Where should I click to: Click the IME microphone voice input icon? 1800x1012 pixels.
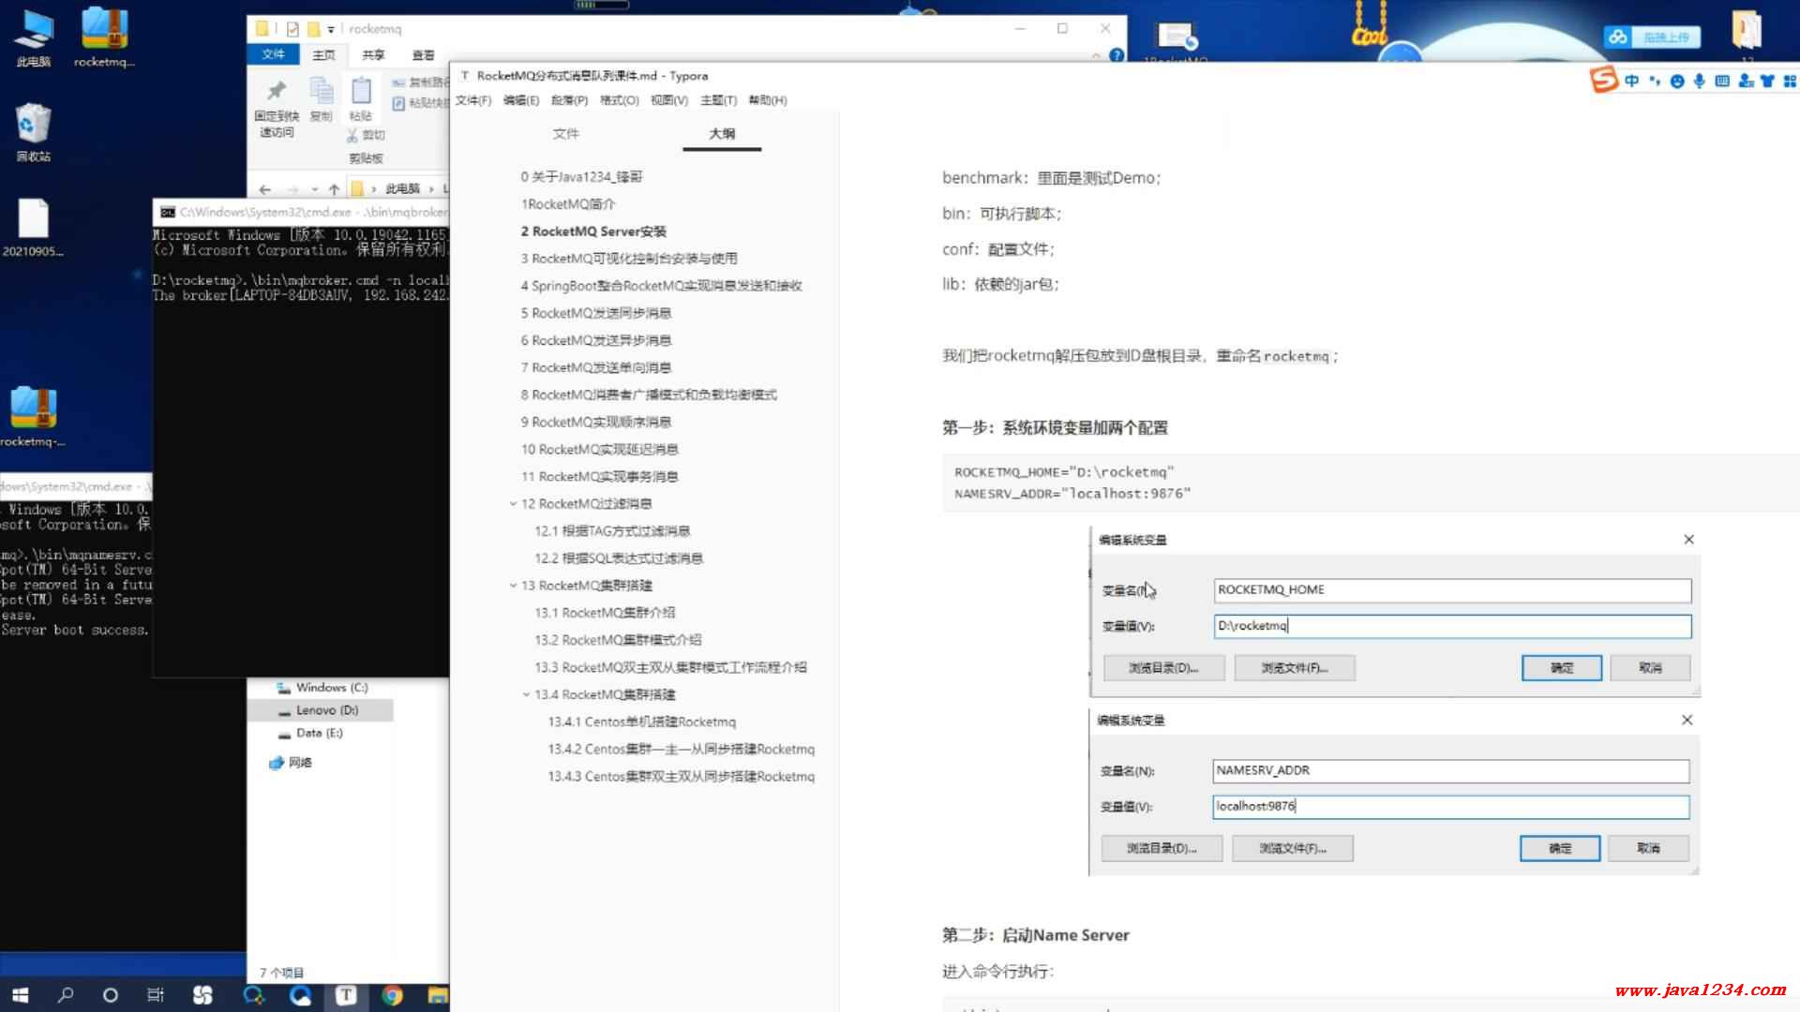[x=1700, y=82]
